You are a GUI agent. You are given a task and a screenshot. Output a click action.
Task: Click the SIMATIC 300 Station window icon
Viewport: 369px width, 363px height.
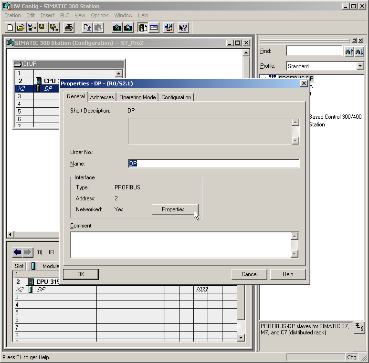[10, 43]
